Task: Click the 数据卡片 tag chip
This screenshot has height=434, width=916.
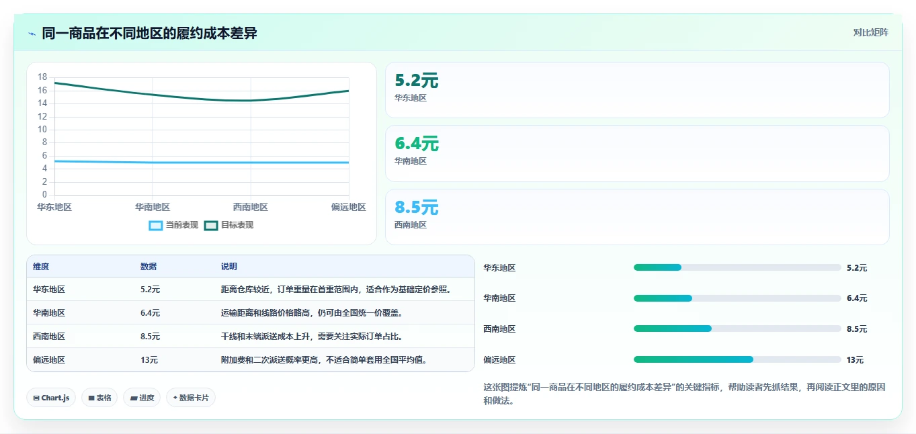Action: [191, 398]
